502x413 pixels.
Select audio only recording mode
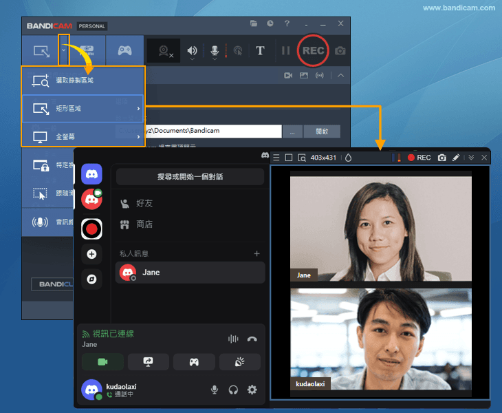[40, 222]
